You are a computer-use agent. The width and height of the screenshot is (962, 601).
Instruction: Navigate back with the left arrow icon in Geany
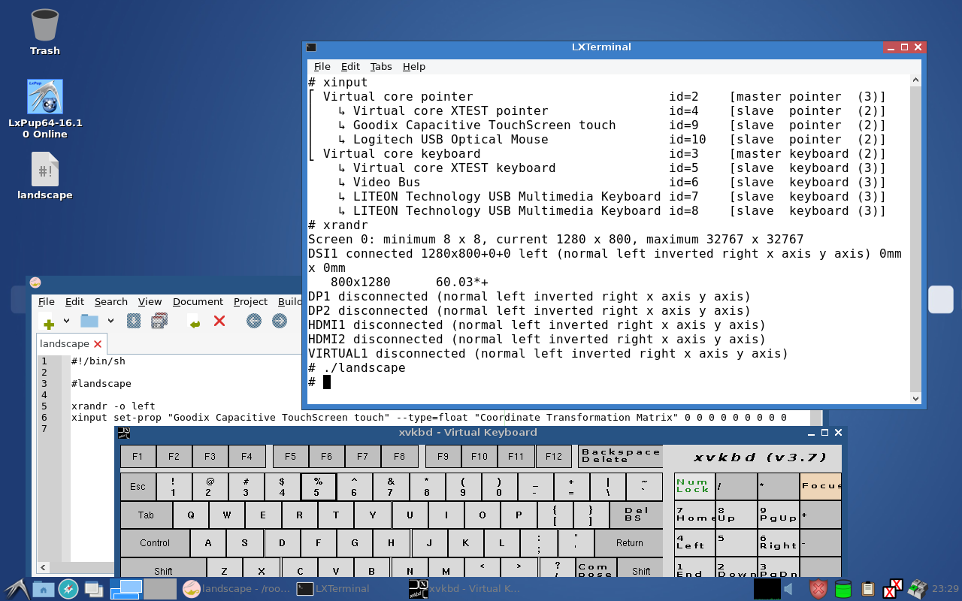[254, 321]
